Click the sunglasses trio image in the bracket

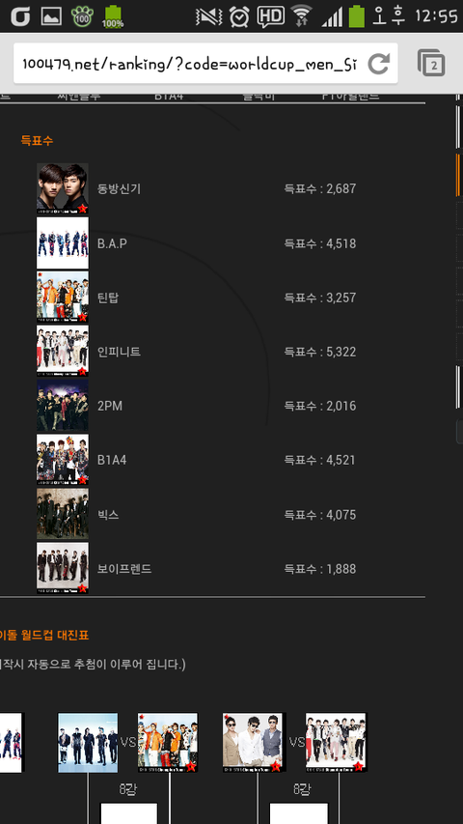click(x=253, y=742)
